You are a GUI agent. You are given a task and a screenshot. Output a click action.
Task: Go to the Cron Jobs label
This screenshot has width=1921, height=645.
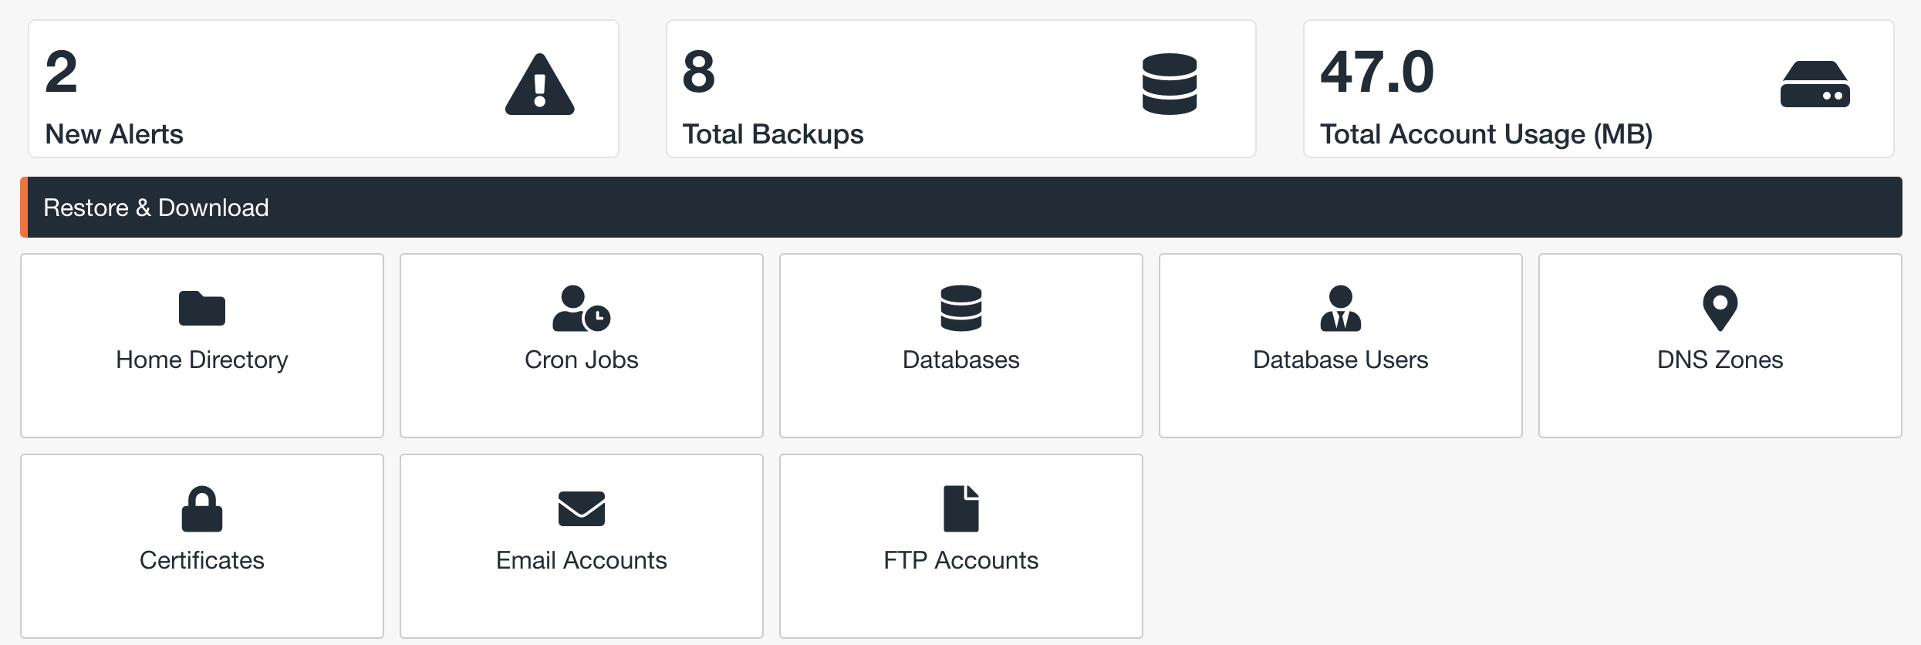coord(582,360)
